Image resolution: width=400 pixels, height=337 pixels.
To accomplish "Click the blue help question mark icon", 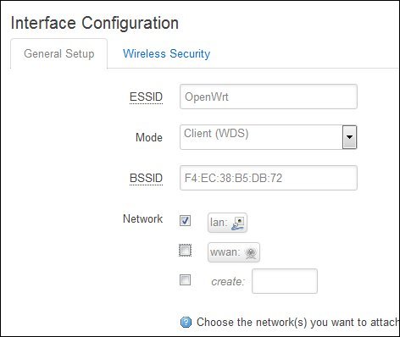I will pyautogui.click(x=186, y=322).
